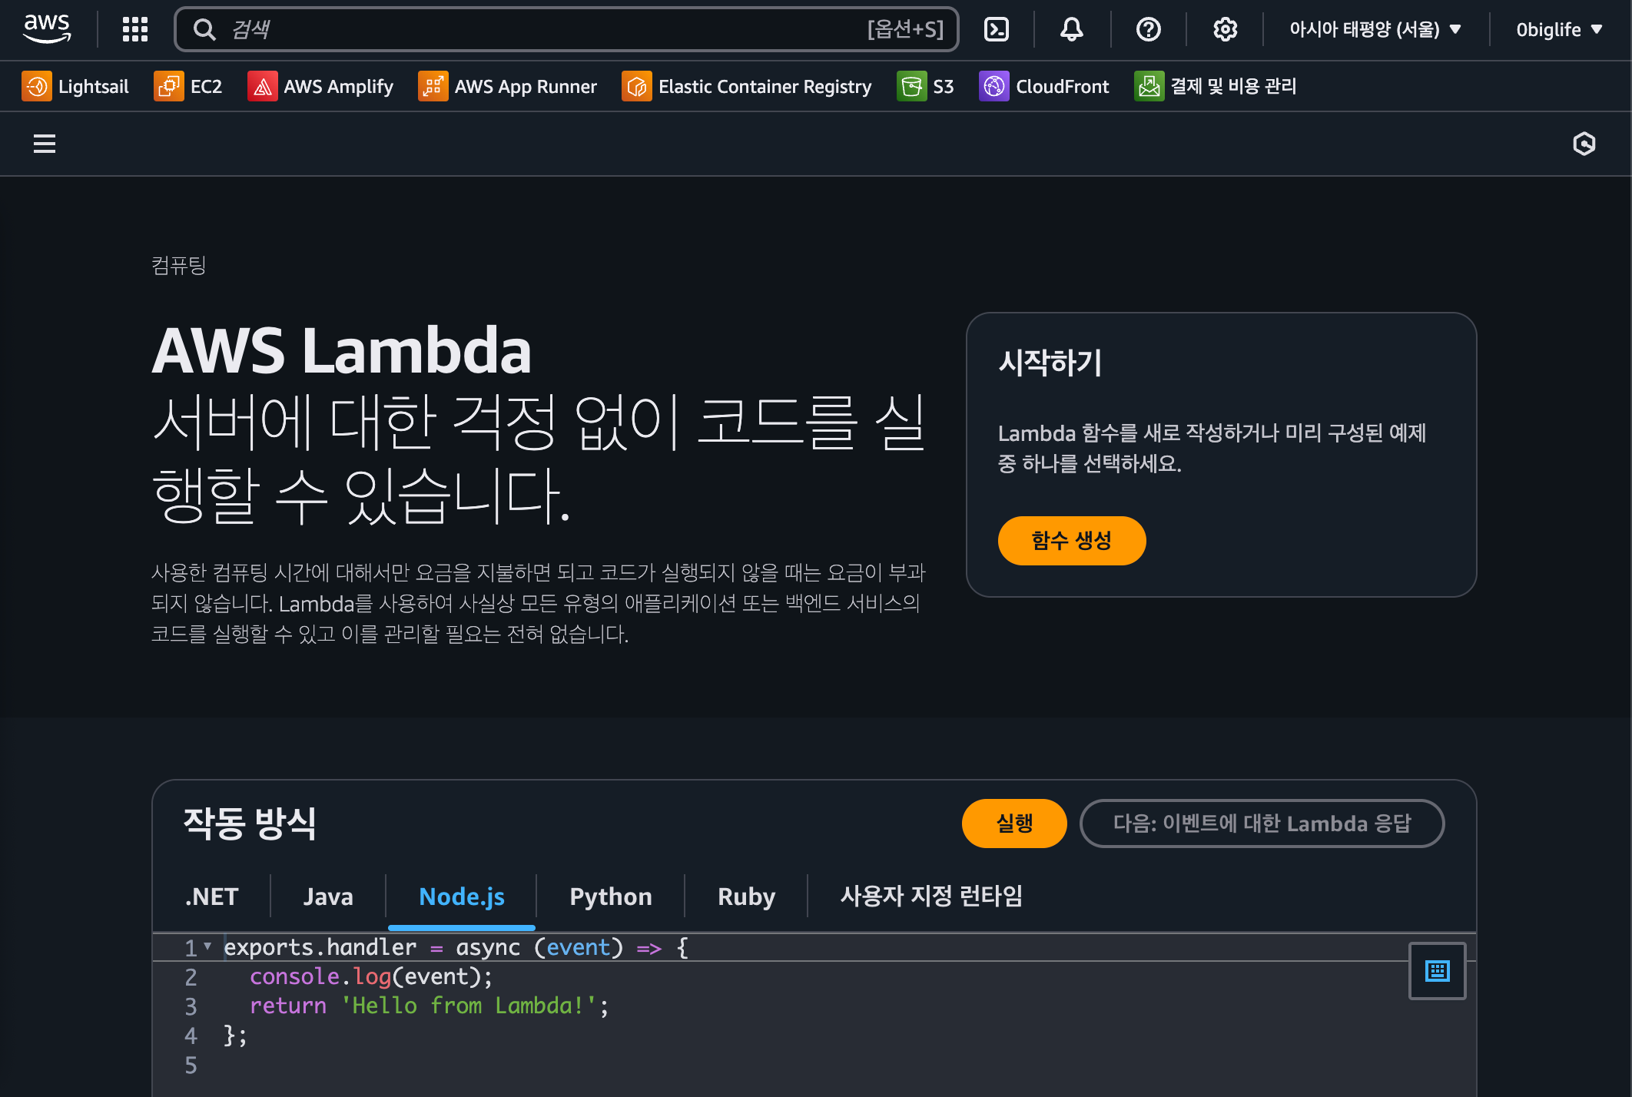
Task: Click the AWS Amplify service icon
Action: (x=262, y=86)
